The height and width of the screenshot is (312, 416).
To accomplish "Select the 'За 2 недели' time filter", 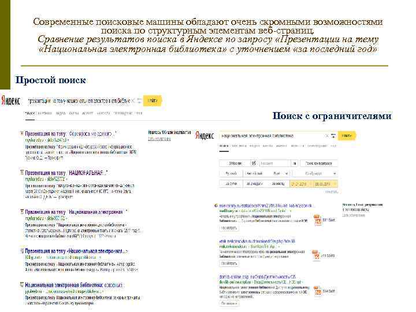I will click(x=254, y=184).
